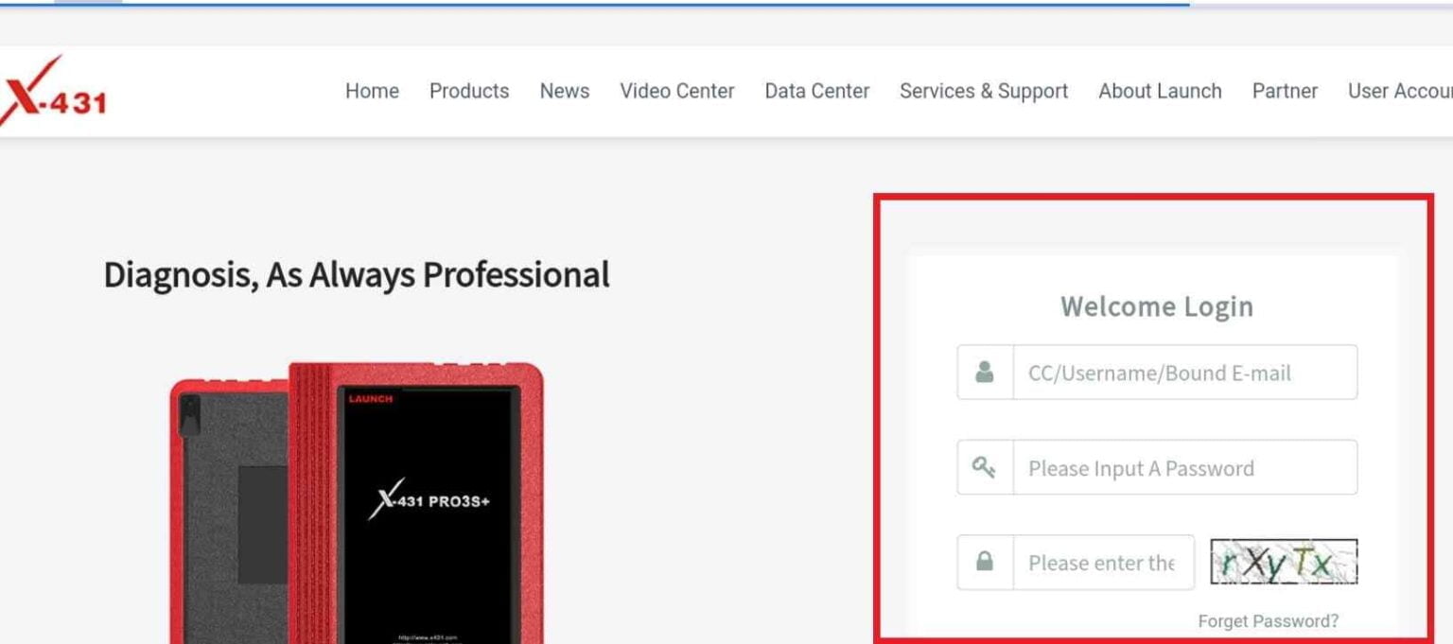Open the About Launch page
The height and width of the screenshot is (644, 1453).
[1160, 92]
